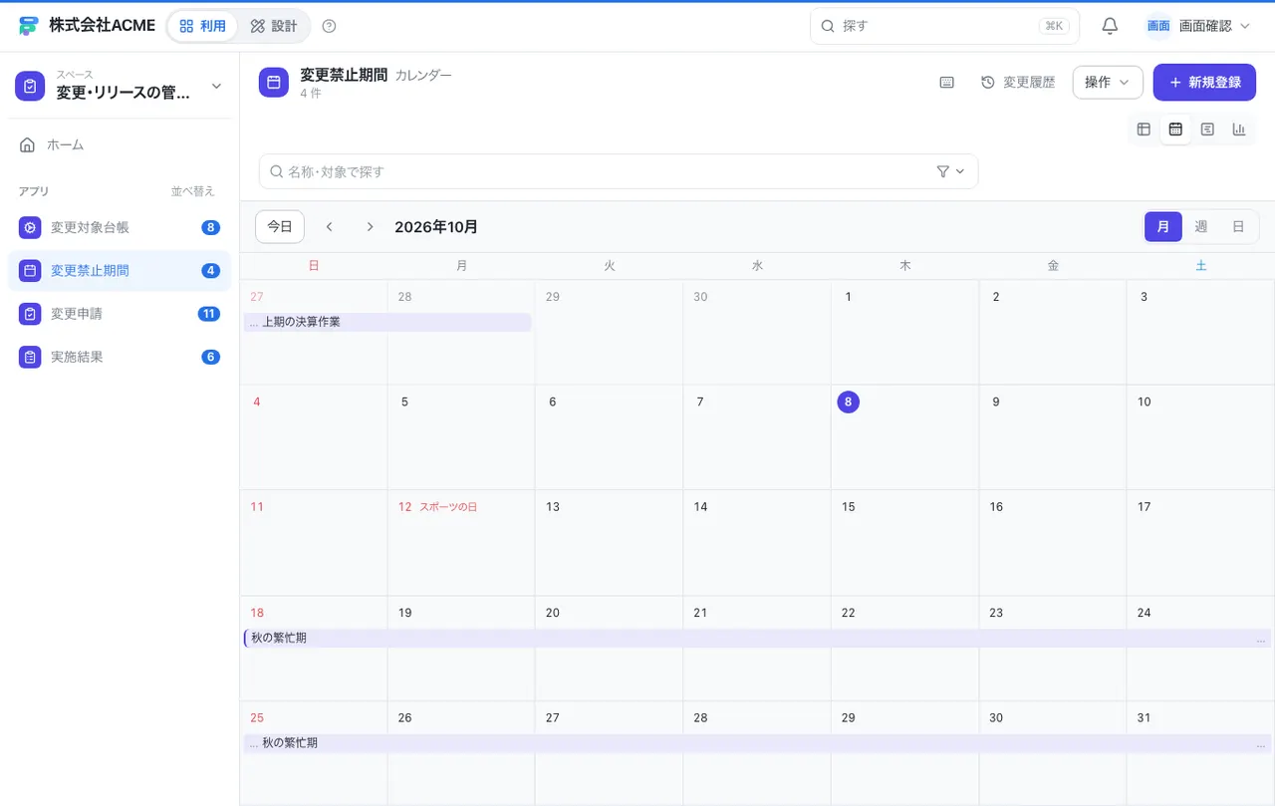Click 並べ替え in sidebar
This screenshot has width=1275, height=806.
click(x=192, y=191)
